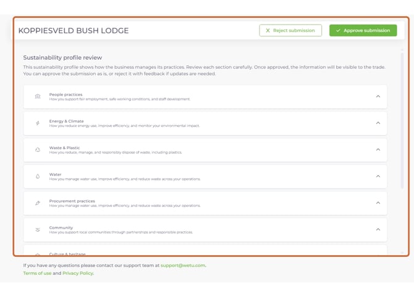The height and width of the screenshot is (297, 414).
Task: Toggle the Waste & Plastic section chevron
Action: [x=378, y=150]
